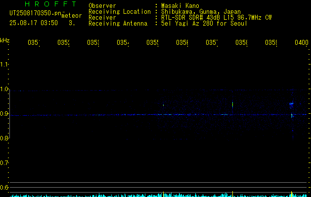Click the 0357 time axis label
311x197 pixels.
(x=212, y=42)
